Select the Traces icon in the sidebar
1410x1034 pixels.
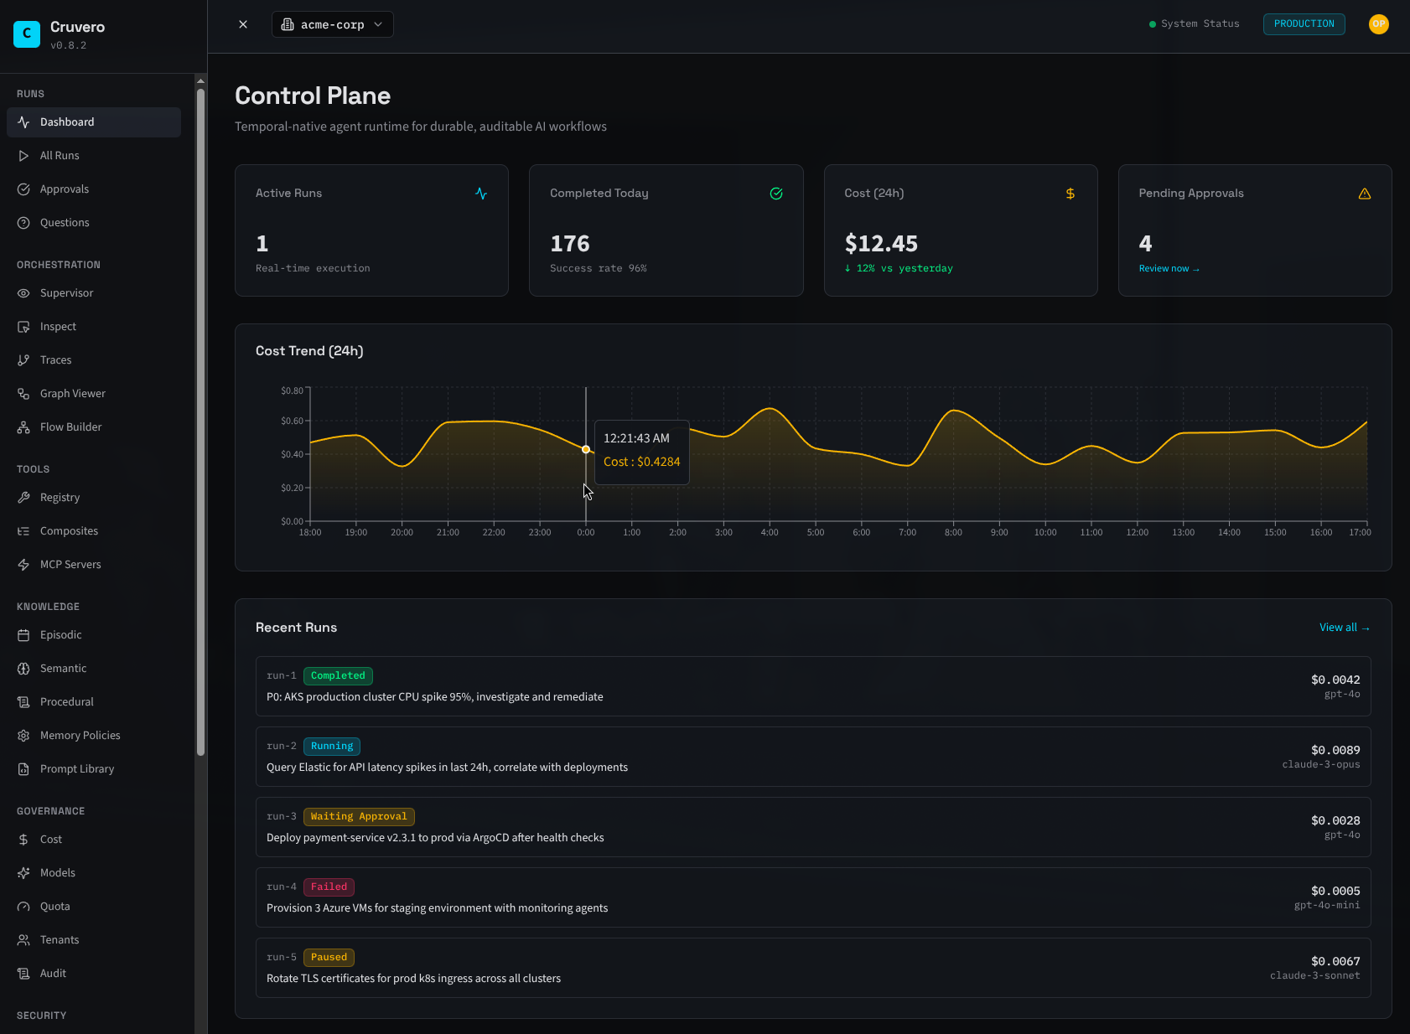coord(25,359)
